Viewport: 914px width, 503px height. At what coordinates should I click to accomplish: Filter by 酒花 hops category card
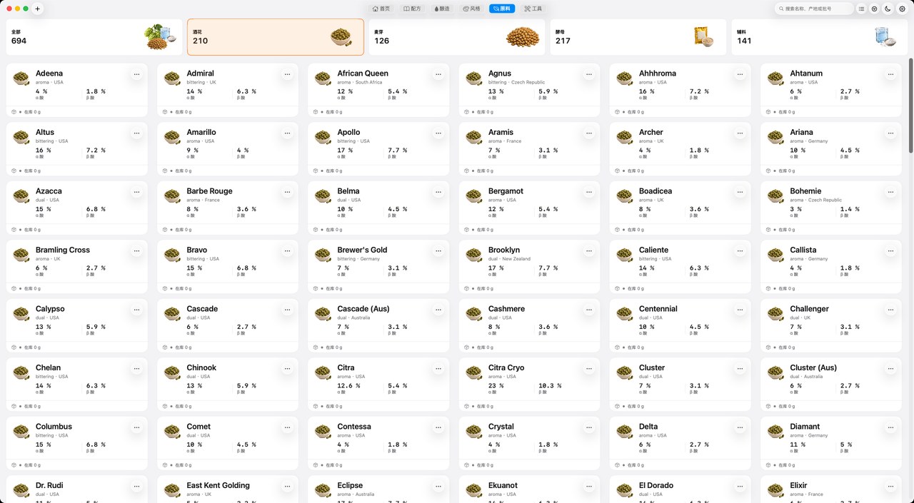(276, 37)
